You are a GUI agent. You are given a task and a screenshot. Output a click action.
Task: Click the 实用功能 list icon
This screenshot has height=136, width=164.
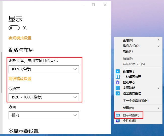tap(117, 88)
